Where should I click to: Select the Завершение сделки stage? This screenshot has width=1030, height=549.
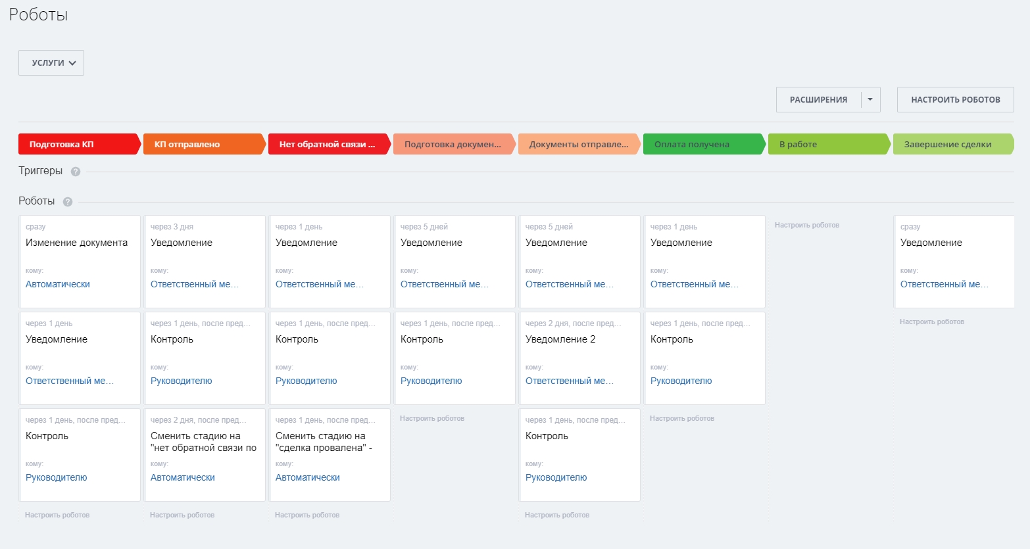point(952,145)
